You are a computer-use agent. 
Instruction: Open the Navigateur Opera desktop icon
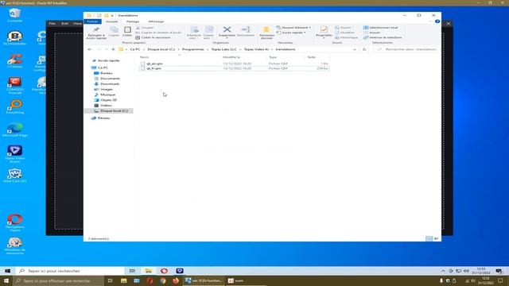pyautogui.click(x=15, y=222)
